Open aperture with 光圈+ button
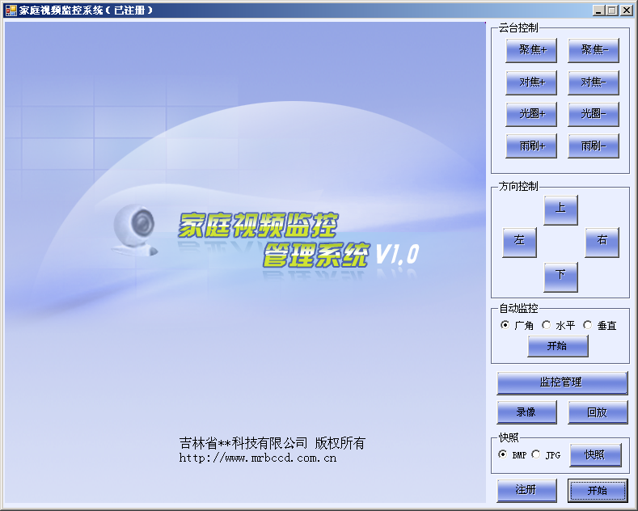Screen dimensions: 638x511 [531, 114]
